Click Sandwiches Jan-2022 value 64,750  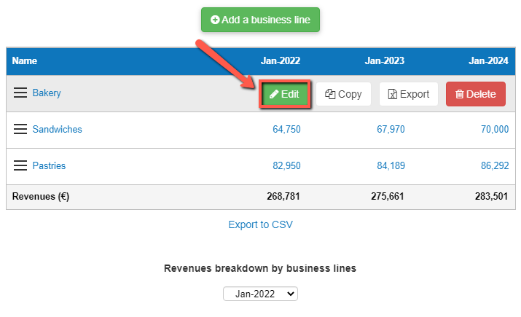tap(286, 130)
